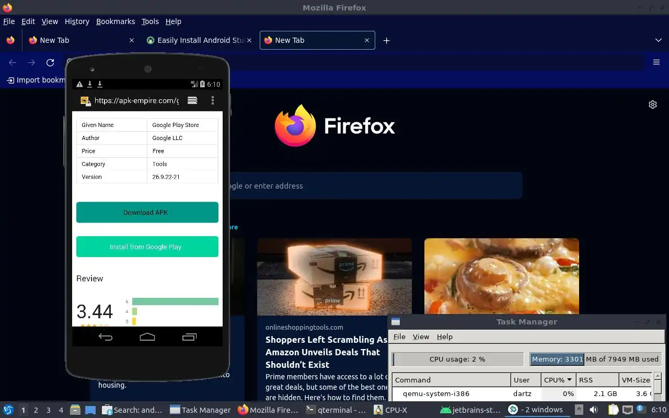Open the File menu in Task Manager
Image resolution: width=669 pixels, height=418 pixels.
coord(399,336)
